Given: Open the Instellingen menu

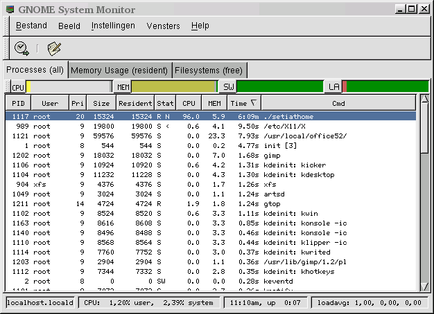Looking at the screenshot, I should coord(113,26).
